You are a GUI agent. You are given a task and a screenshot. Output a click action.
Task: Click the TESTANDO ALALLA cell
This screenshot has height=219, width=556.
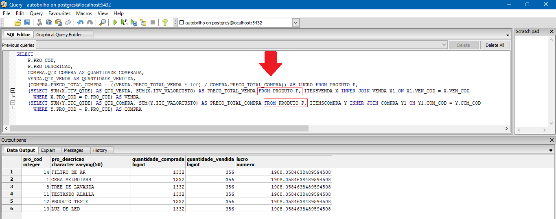pyautogui.click(x=90, y=194)
